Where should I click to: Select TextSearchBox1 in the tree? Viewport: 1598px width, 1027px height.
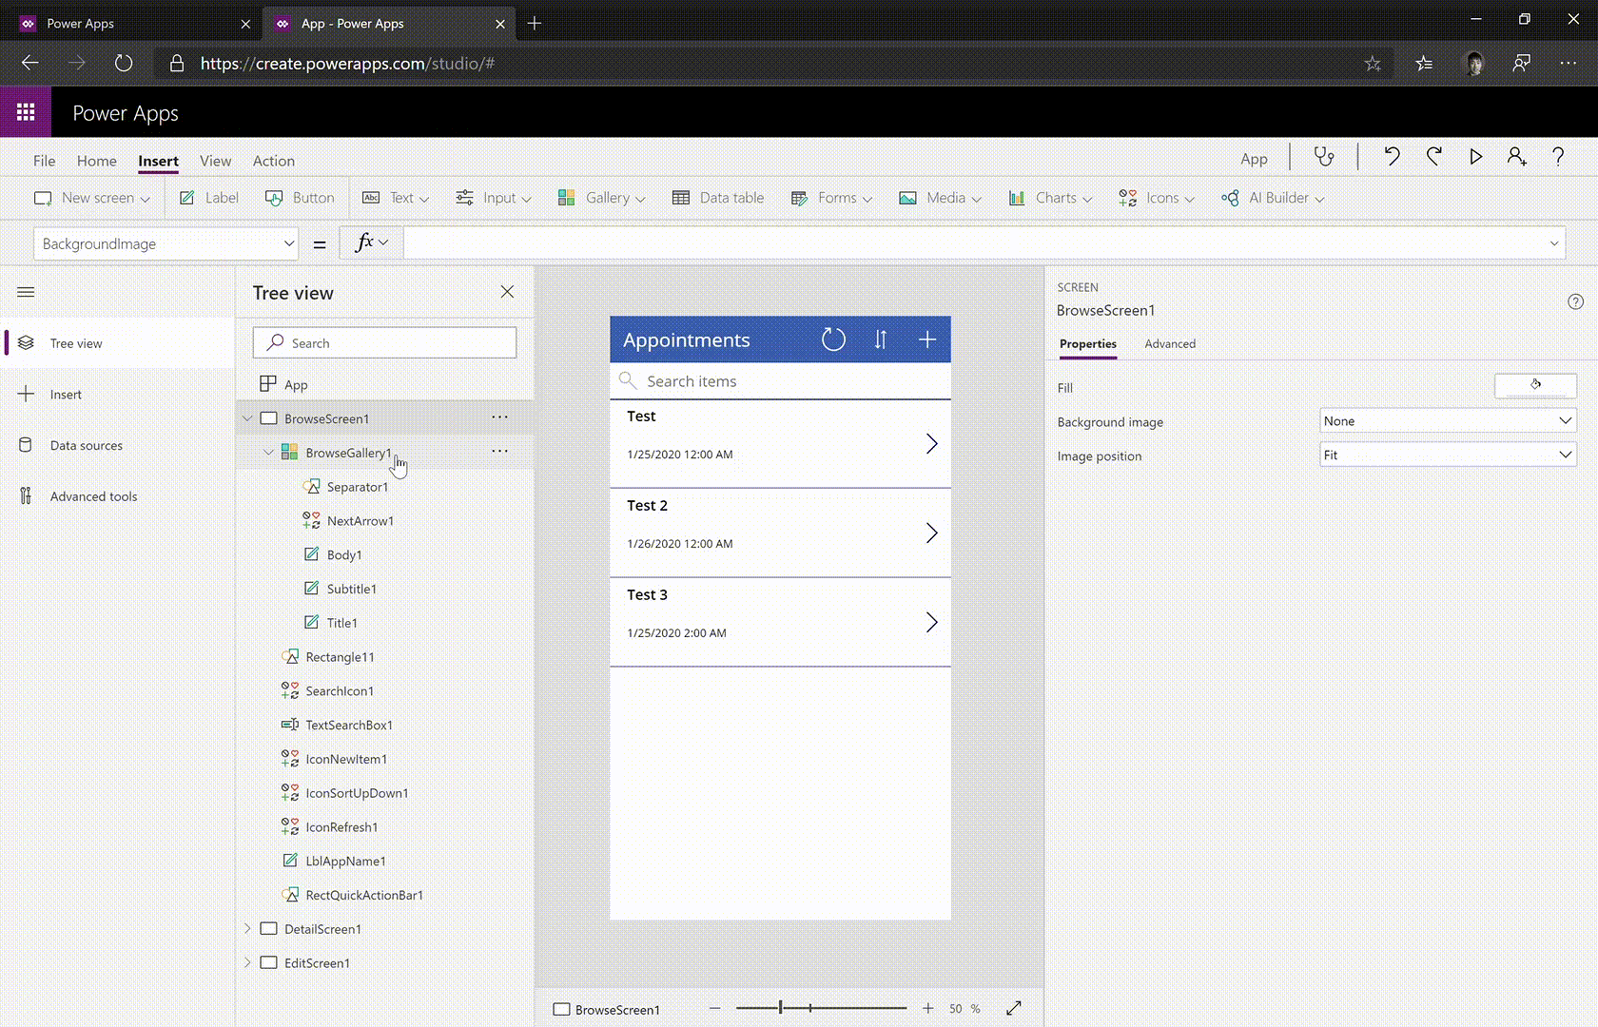click(x=348, y=725)
